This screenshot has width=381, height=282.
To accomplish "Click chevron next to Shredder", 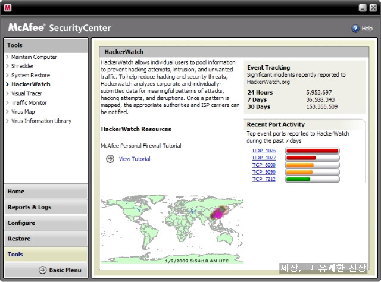I will pyautogui.click(x=7, y=66).
